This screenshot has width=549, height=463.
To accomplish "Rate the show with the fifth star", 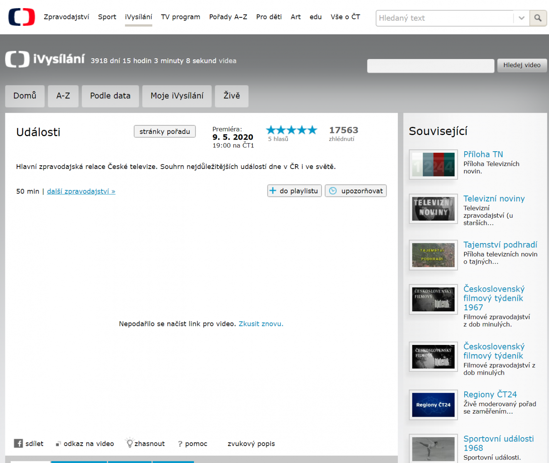I will click(x=312, y=130).
